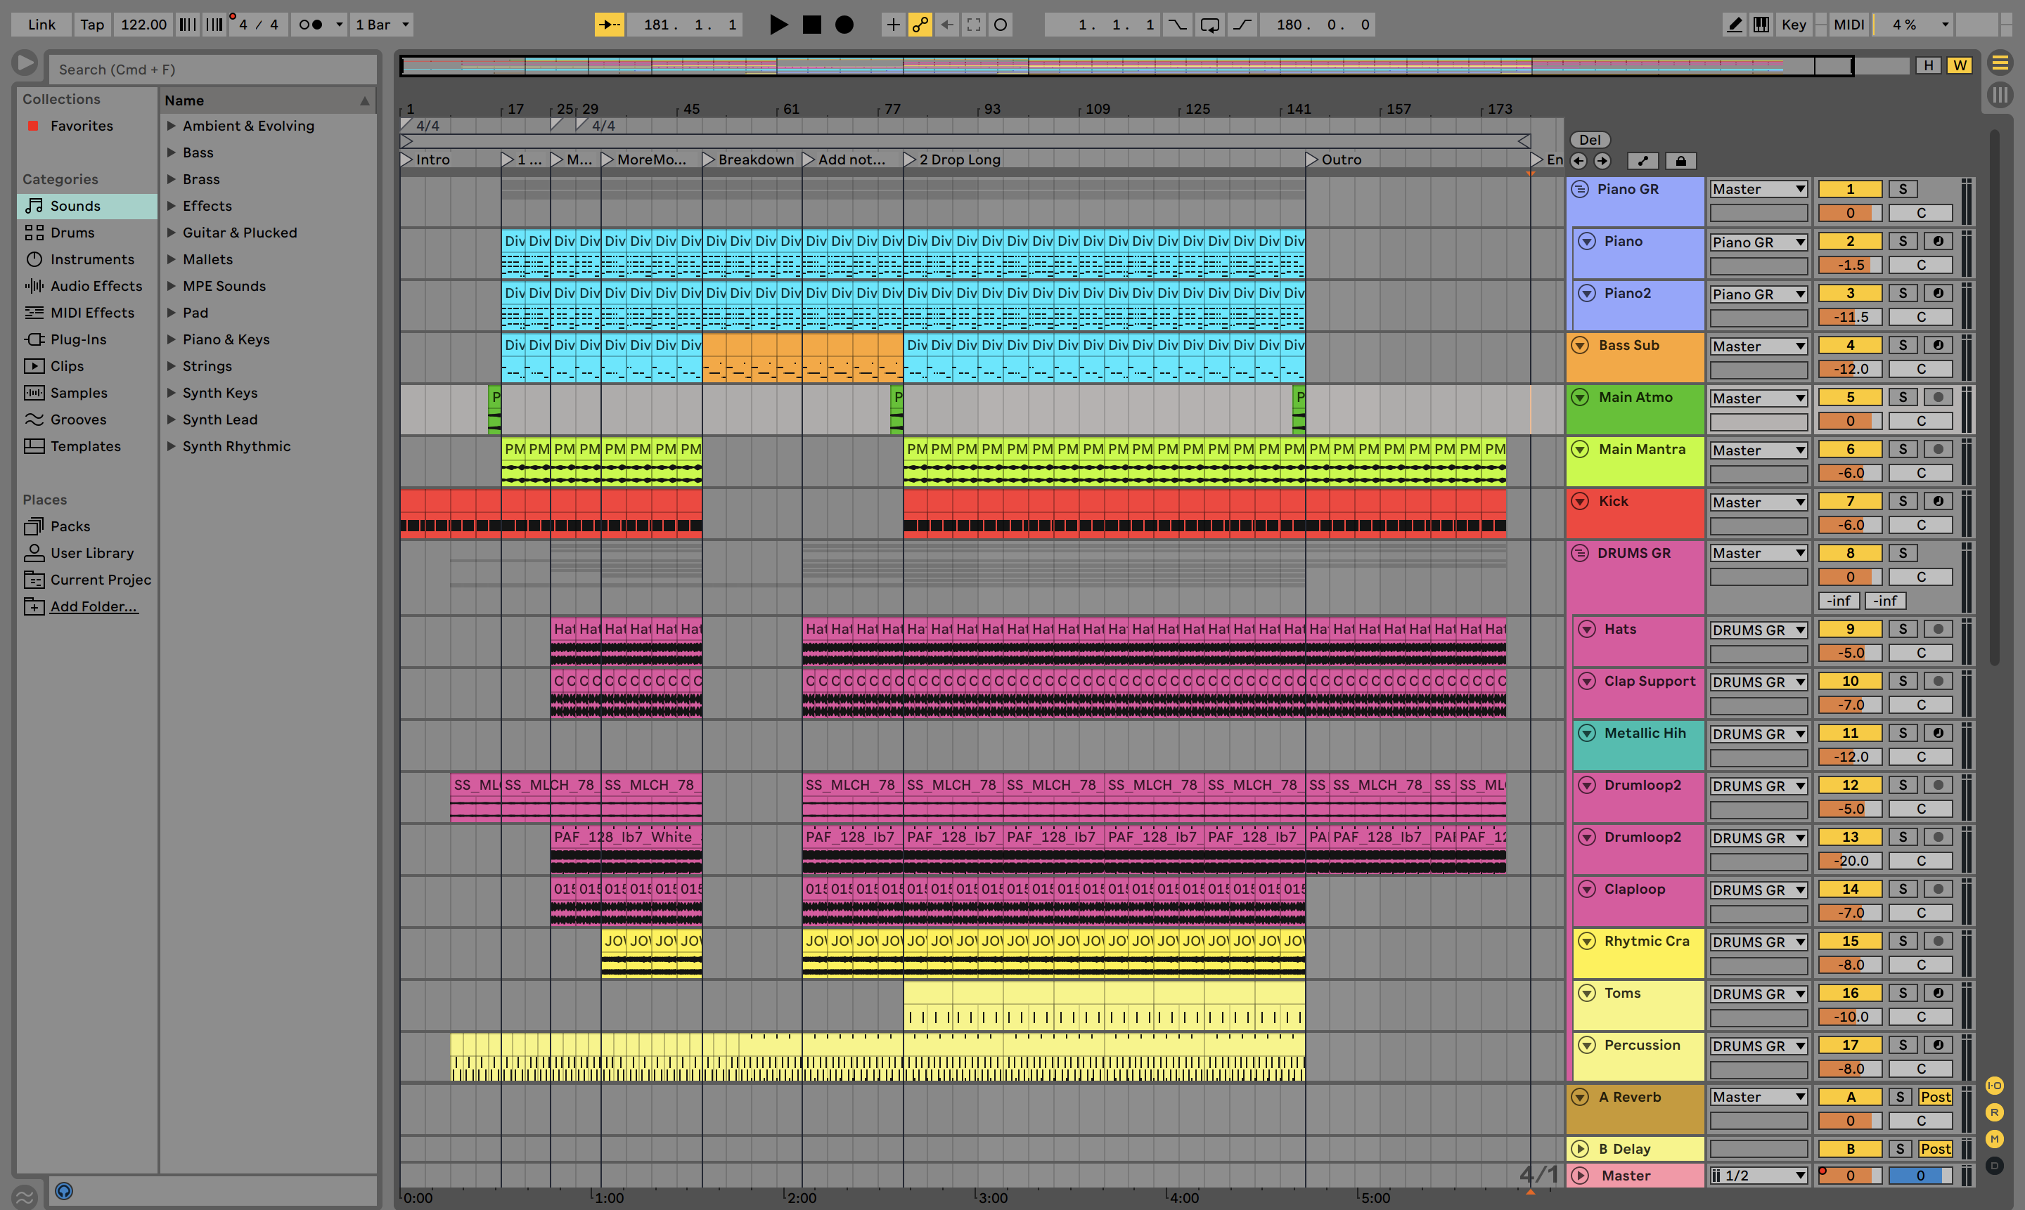Delete locator with Del button
Screen dimensions: 2025x1210
coord(1589,139)
